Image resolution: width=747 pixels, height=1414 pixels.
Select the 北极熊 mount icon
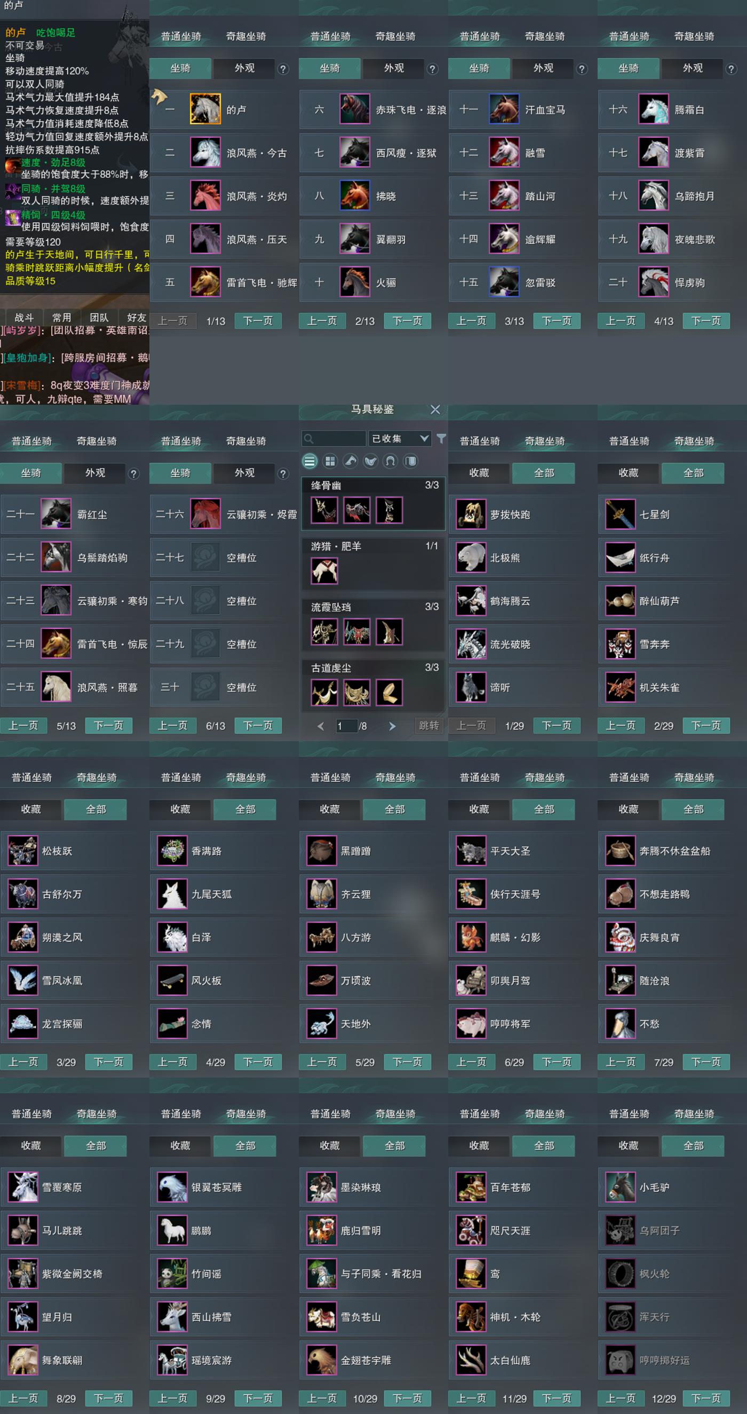pyautogui.click(x=471, y=557)
